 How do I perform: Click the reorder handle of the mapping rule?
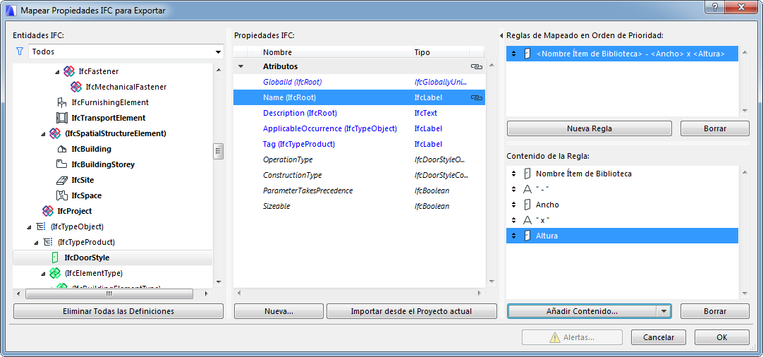tap(513, 54)
